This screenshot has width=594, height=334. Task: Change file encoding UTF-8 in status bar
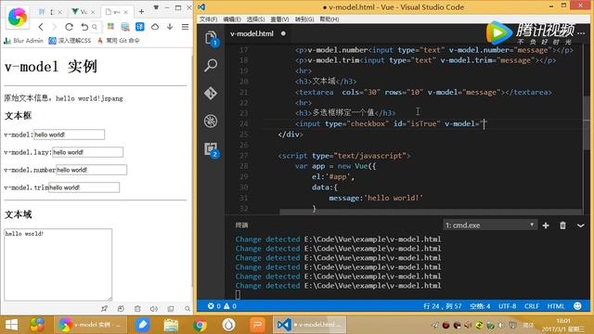coord(508,306)
